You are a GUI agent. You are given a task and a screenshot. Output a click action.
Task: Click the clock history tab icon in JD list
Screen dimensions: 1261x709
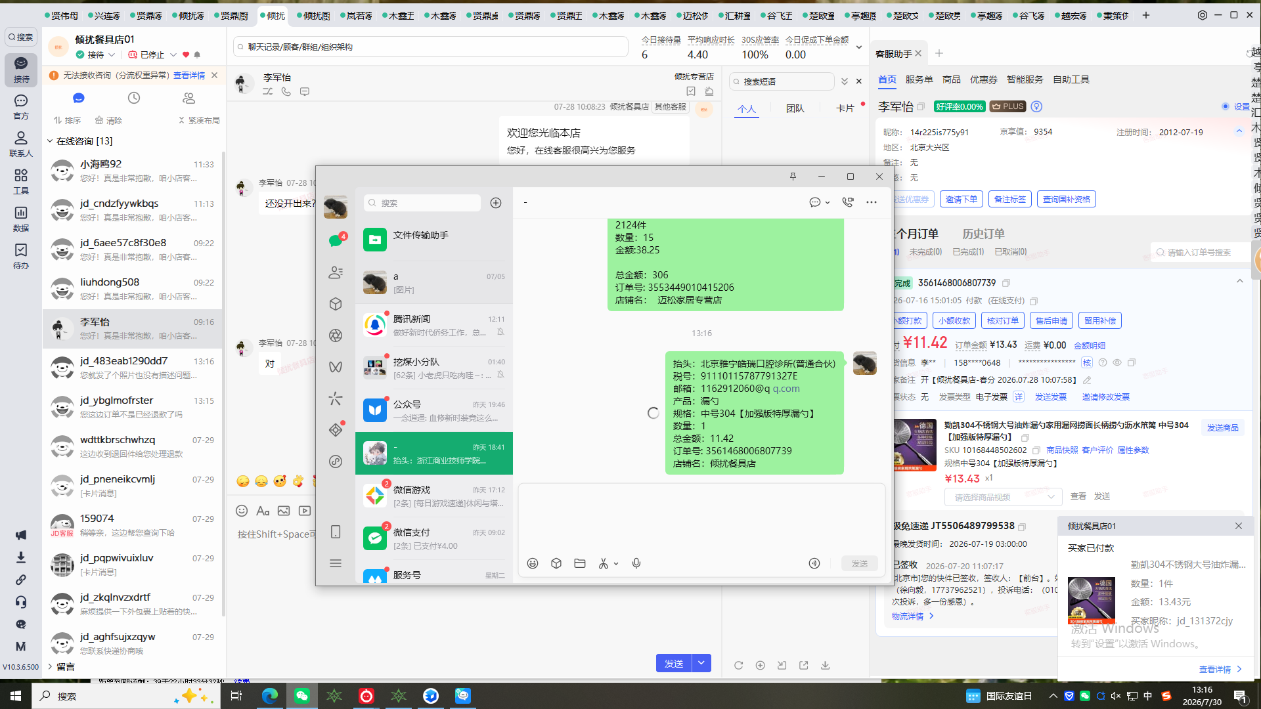134,98
